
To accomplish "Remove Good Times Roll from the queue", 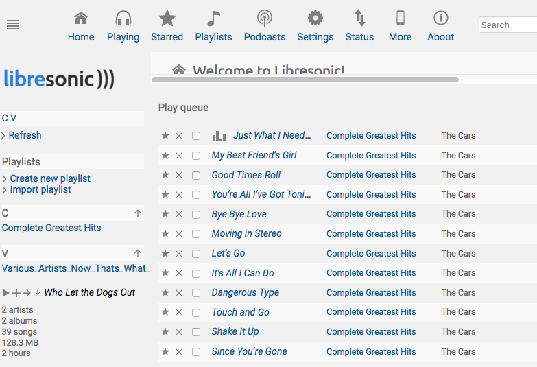I will click(179, 175).
